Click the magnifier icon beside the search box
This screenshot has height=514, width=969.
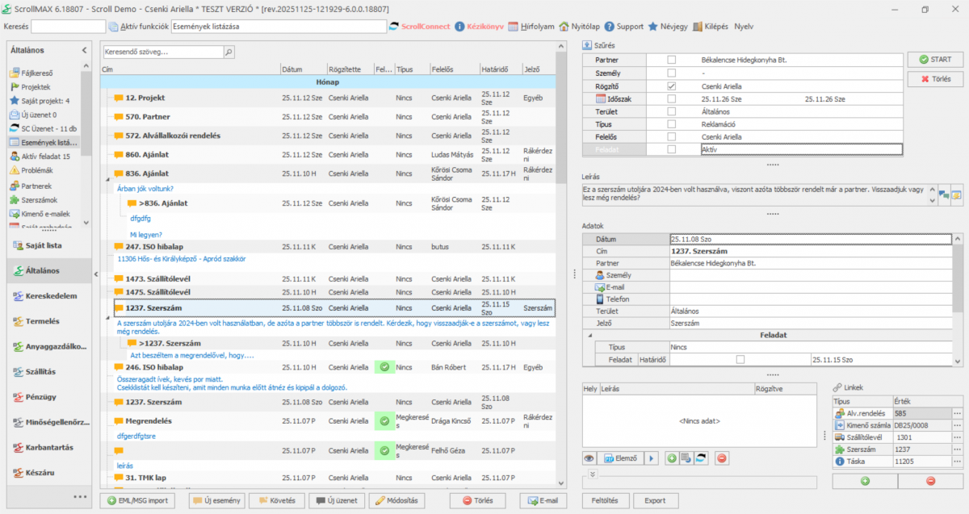(x=229, y=52)
